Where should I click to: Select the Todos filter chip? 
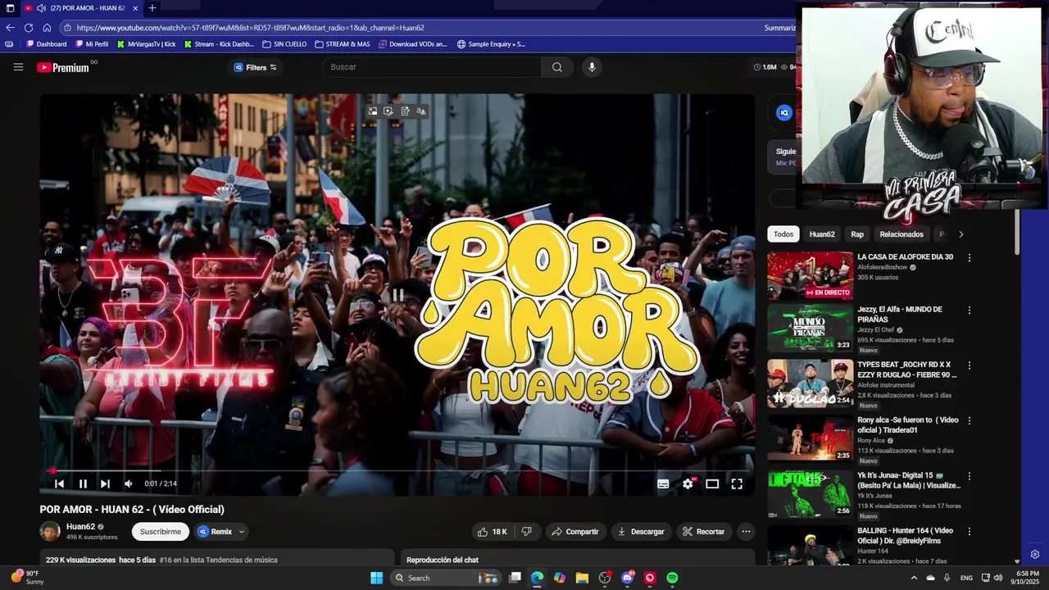783,234
